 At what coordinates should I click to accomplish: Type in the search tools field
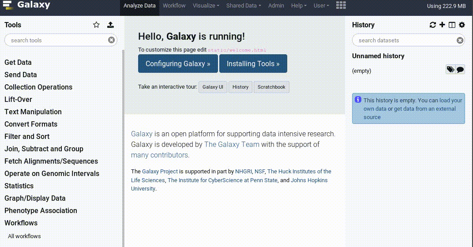[x=57, y=40]
